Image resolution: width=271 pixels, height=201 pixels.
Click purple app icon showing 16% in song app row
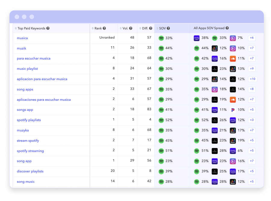[x=233, y=161]
